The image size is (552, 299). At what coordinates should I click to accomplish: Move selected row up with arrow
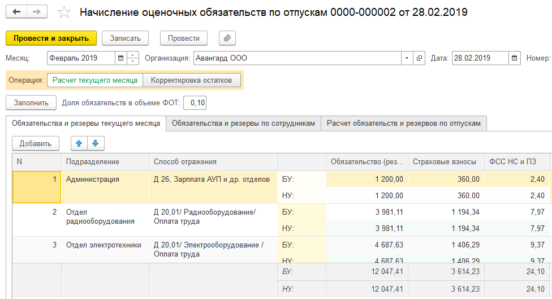[79, 143]
